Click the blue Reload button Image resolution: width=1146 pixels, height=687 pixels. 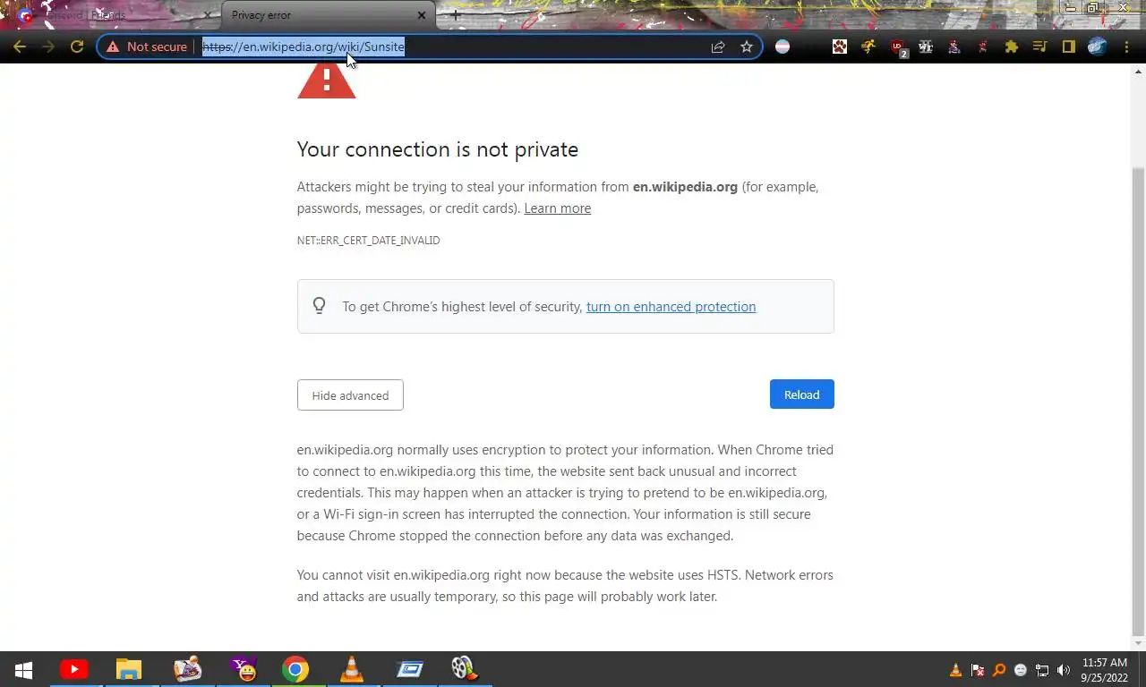(802, 394)
